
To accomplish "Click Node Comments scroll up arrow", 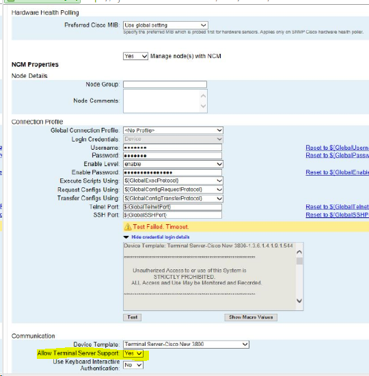I will (x=203, y=96).
